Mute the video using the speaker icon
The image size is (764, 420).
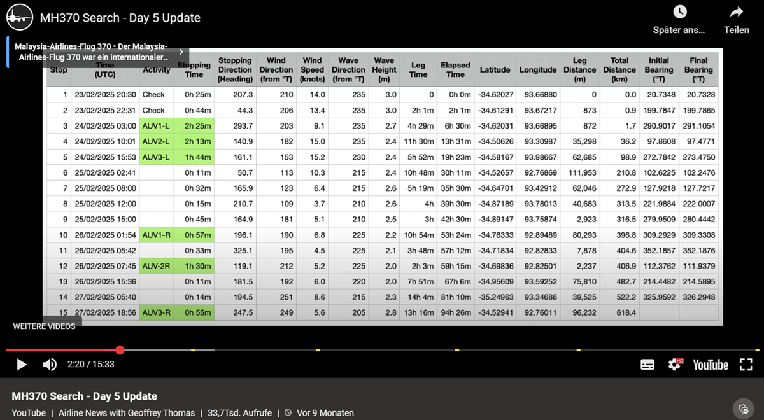(49, 365)
